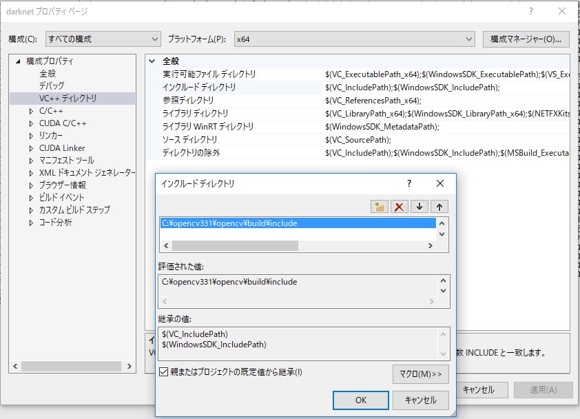The width and height of the screenshot is (580, 419).
Task: Click the help question mark in include dialog
Action: point(408,183)
